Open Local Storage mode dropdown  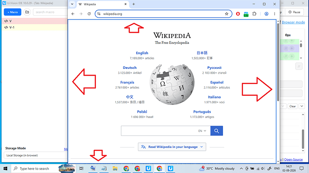[35, 155]
